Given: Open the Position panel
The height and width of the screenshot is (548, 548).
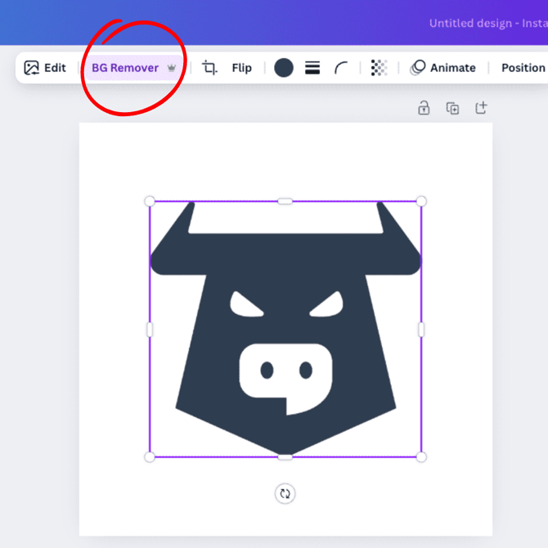Looking at the screenshot, I should [x=523, y=68].
